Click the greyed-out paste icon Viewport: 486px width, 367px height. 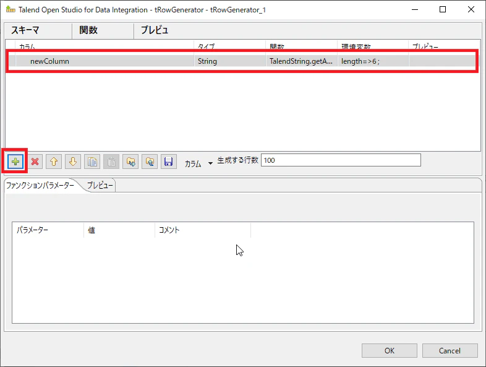[x=111, y=162]
